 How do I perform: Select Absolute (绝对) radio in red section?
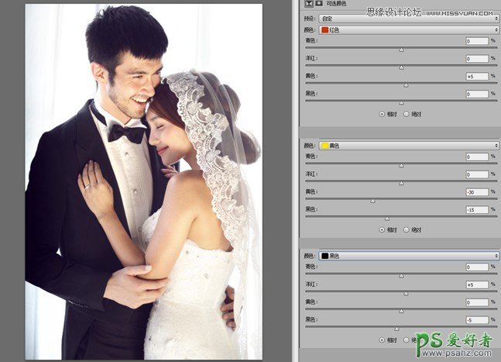[x=406, y=113]
